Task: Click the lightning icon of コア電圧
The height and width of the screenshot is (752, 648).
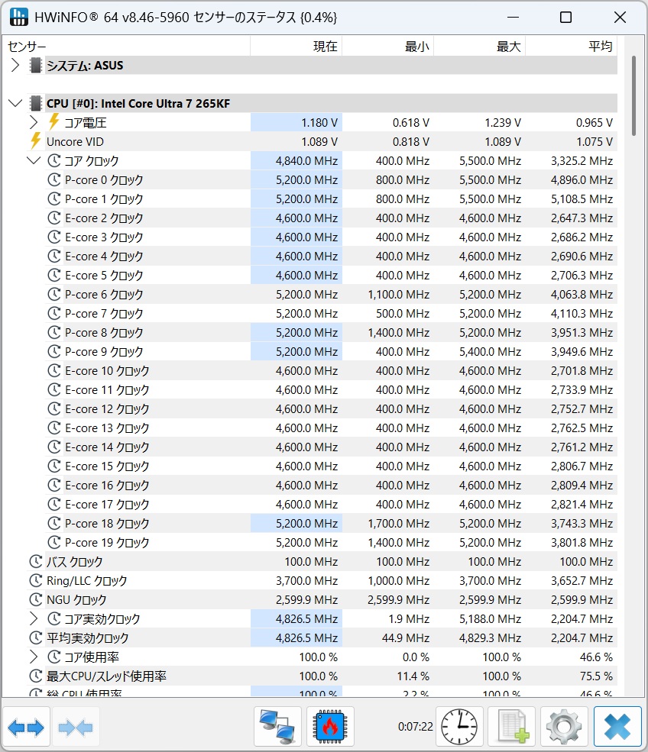Action: click(53, 122)
